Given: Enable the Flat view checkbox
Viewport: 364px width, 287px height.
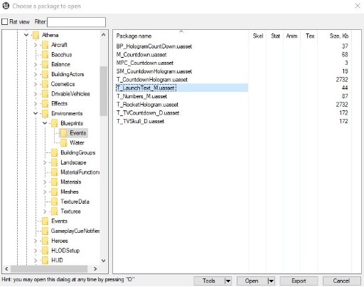Looking at the screenshot, I should point(5,22).
